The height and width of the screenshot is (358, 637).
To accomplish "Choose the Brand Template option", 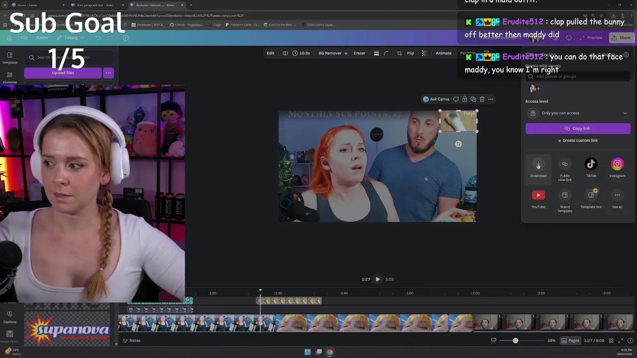I will (564, 201).
